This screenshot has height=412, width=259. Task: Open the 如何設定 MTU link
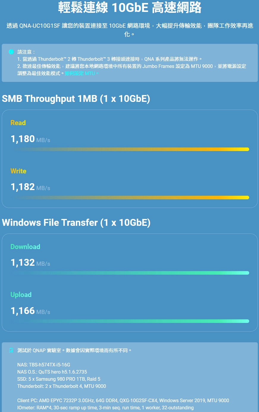tap(80, 73)
